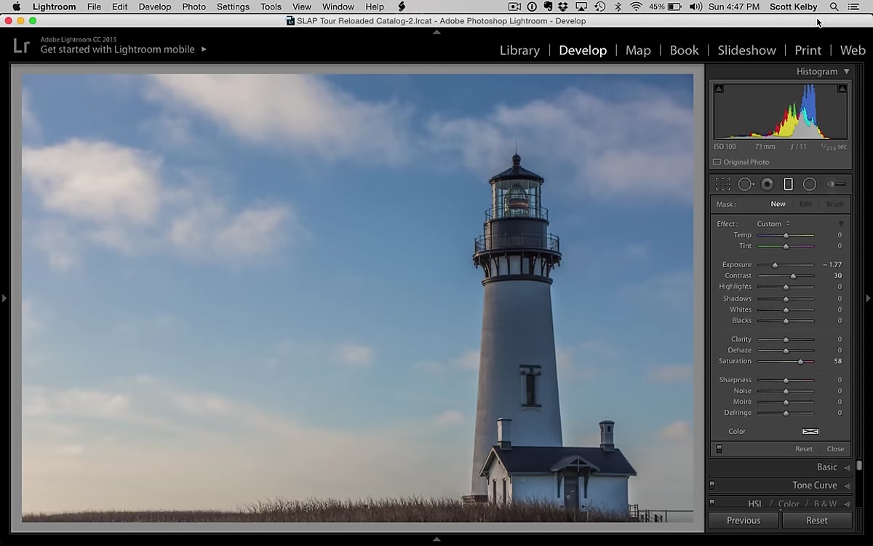The image size is (873, 546).
Task: Click the script icon after Help menu
Action: coord(402,7)
